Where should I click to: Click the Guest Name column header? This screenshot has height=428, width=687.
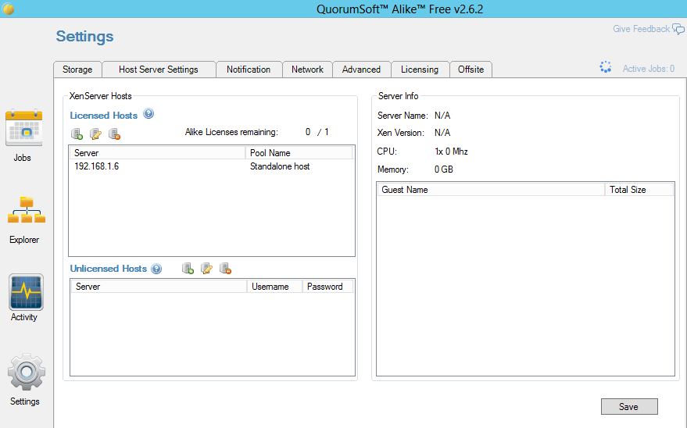491,190
